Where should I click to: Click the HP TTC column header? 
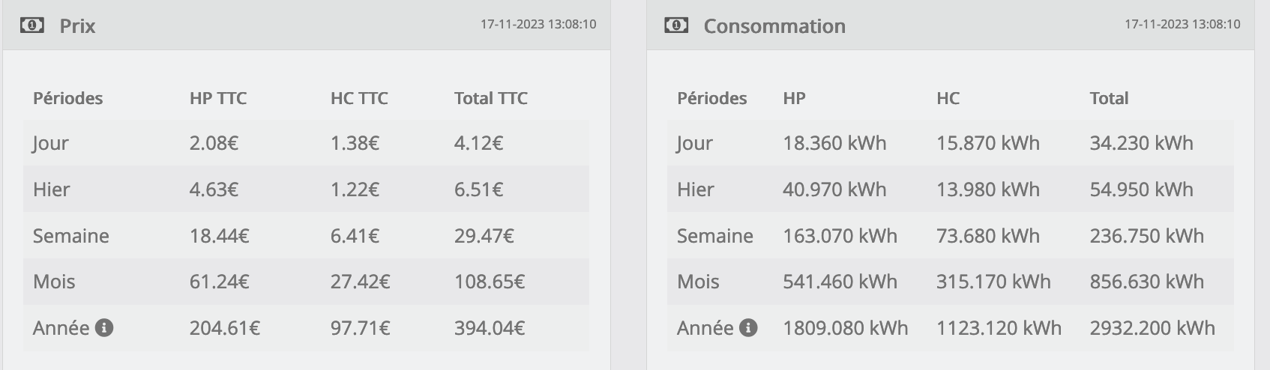coord(218,98)
